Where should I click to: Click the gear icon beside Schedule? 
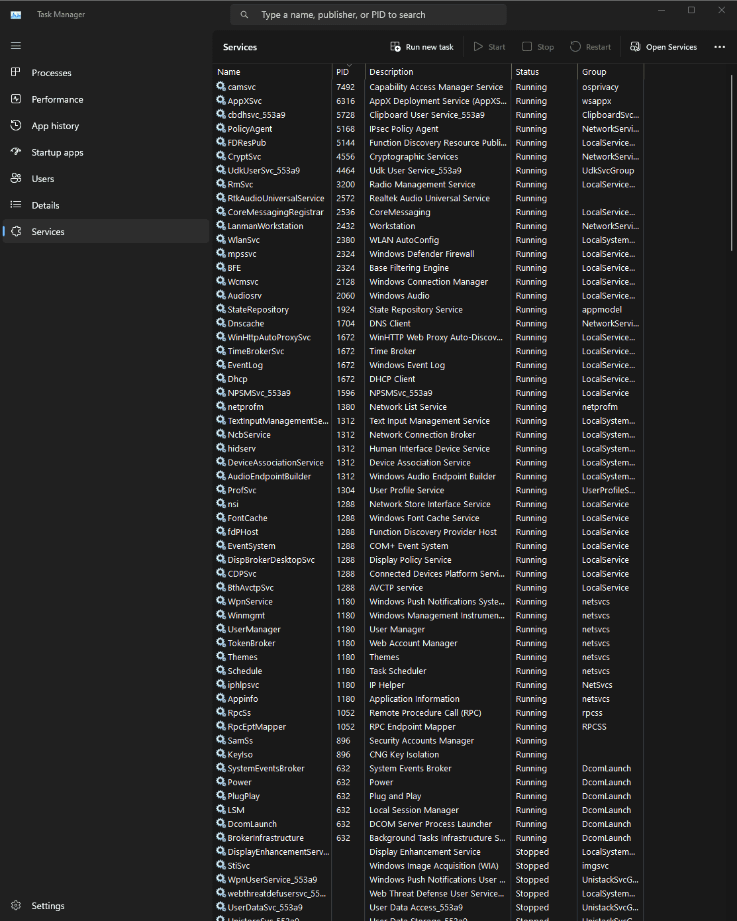coord(221,670)
